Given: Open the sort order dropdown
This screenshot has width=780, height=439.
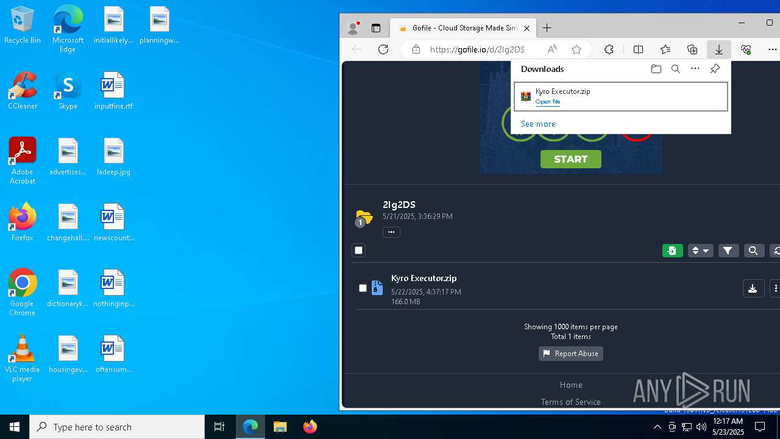Looking at the screenshot, I should [x=700, y=251].
